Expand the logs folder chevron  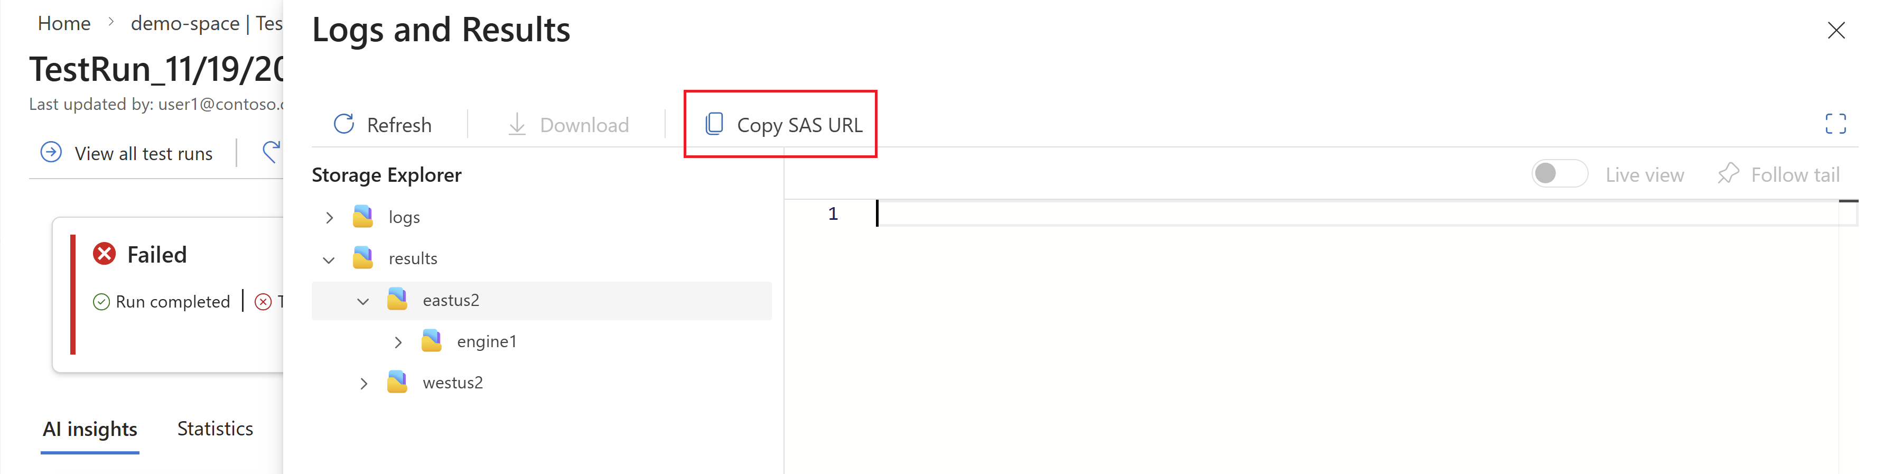[329, 217]
